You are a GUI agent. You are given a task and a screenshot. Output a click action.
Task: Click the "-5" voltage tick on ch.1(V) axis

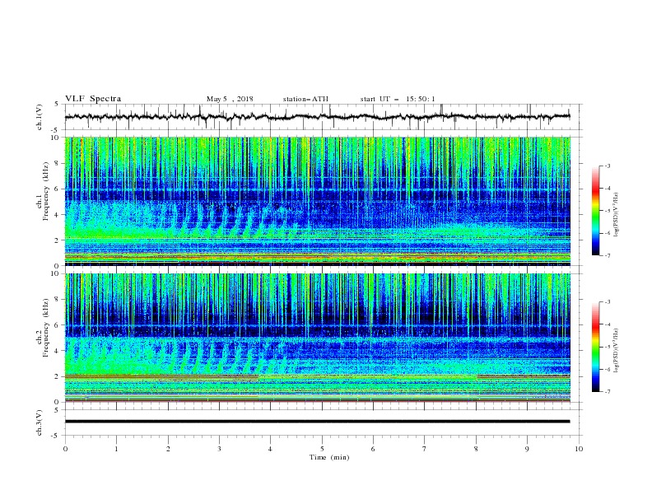(56, 130)
